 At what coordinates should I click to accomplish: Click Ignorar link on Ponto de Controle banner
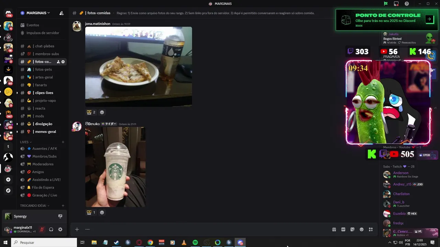click(359, 25)
